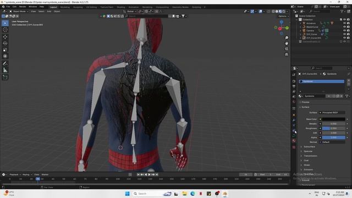Screen dimensions: 352x198
Task: Click the Blender logo menu icon
Action: [3, 7]
